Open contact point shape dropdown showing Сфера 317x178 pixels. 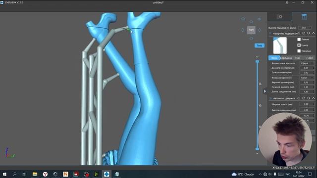click(x=307, y=63)
